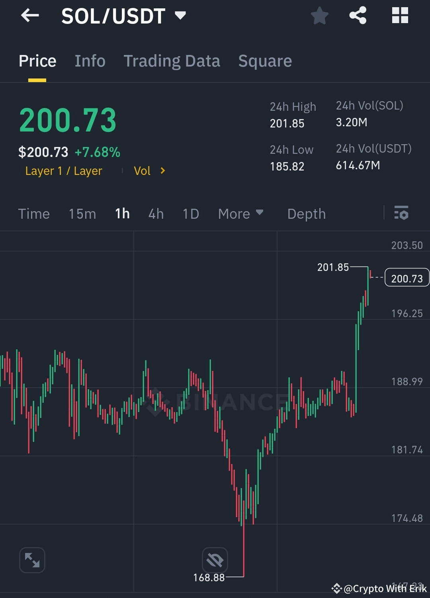Open the Square tab
The image size is (430, 598).
tap(265, 61)
